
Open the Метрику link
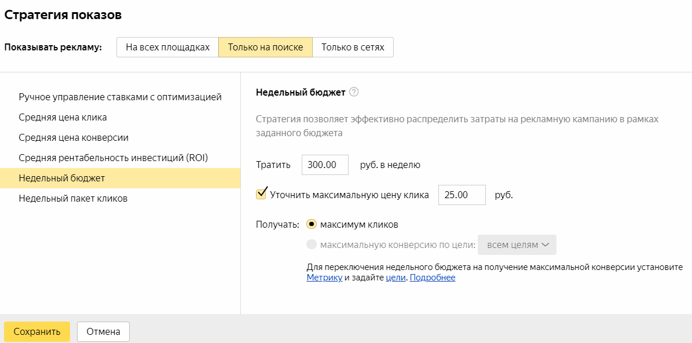324,278
